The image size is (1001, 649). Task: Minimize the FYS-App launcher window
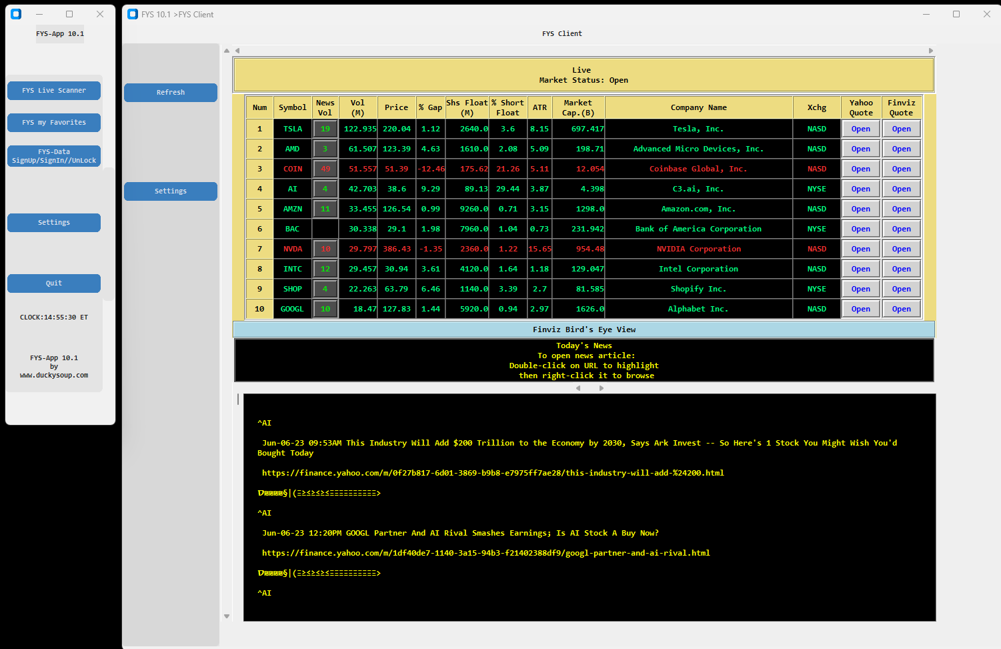39,13
